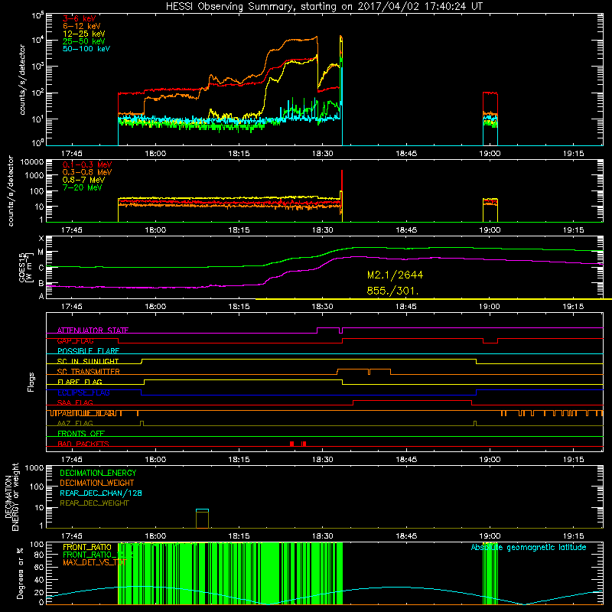Click the 19:00 tick under the flags panel

pos(490,460)
